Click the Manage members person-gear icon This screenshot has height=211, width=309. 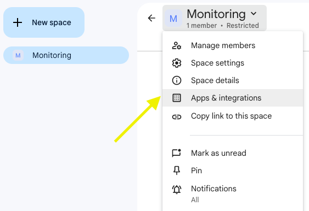(x=177, y=45)
